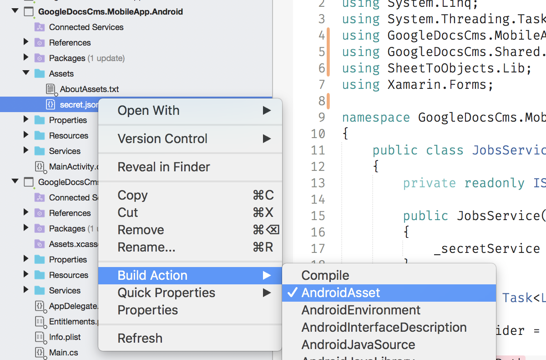Screen dimensions: 546x360
Task: Open the Quick Properties submenu
Action: pyautogui.click(x=190, y=293)
